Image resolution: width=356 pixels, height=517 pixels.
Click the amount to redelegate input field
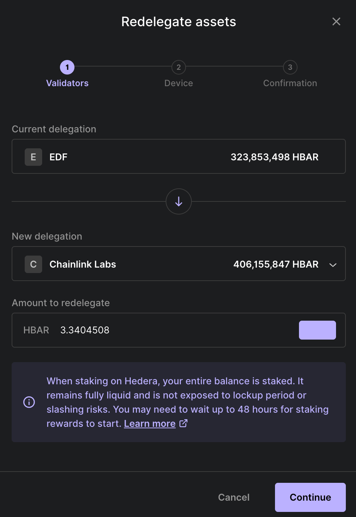(109, 330)
